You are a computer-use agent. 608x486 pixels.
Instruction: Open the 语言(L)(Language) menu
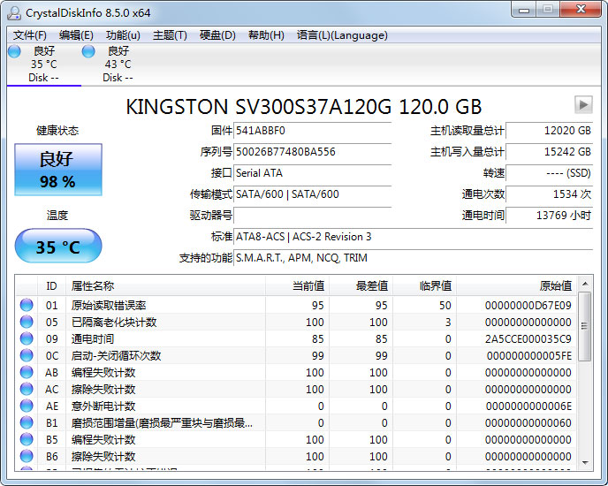[342, 35]
